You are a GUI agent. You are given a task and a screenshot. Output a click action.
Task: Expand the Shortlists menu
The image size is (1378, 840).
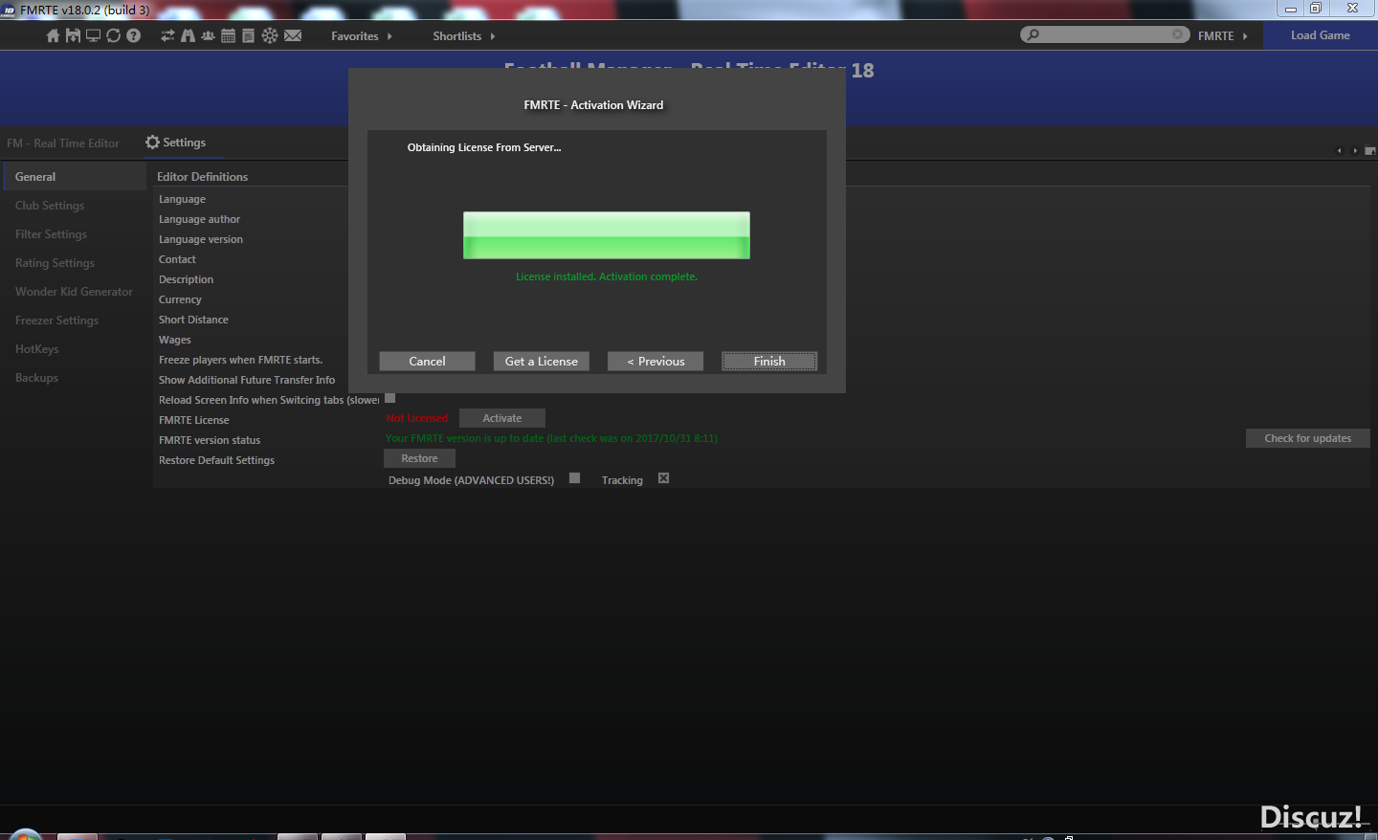click(464, 35)
